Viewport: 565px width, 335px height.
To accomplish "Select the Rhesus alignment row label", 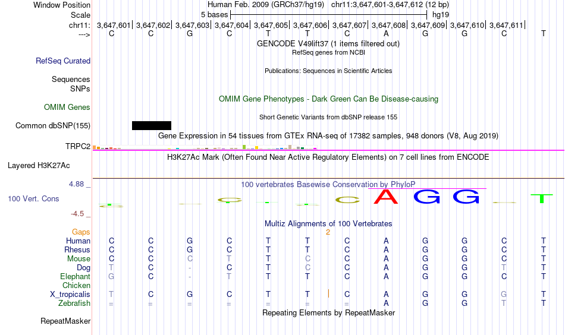I will 77,249.
